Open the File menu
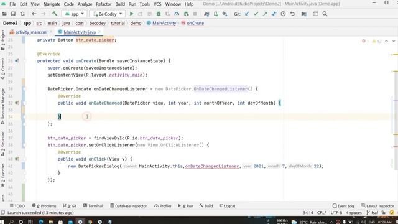The width and height of the screenshot is (398, 224). [12, 4]
